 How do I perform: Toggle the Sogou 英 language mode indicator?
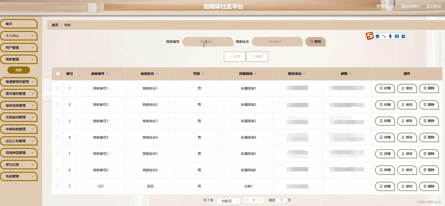click(x=377, y=36)
